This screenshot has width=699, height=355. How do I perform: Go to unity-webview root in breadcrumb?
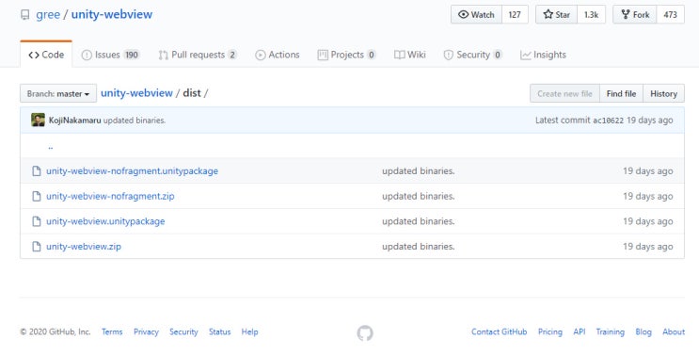136,93
